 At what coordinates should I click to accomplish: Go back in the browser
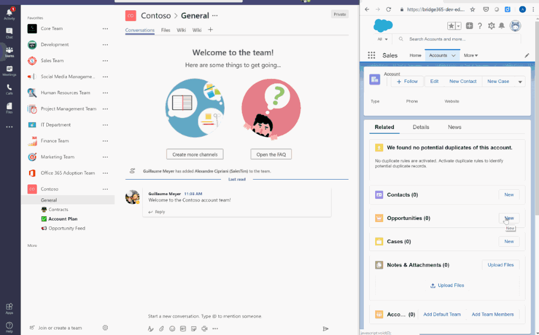[x=367, y=10]
